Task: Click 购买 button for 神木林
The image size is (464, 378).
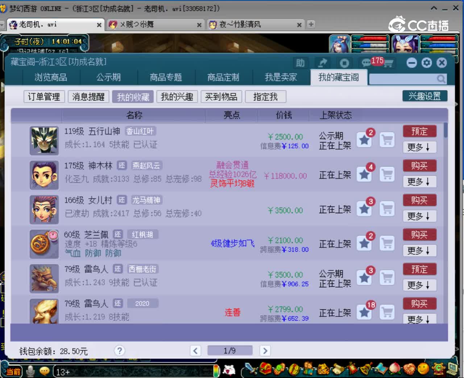Action: (419, 166)
